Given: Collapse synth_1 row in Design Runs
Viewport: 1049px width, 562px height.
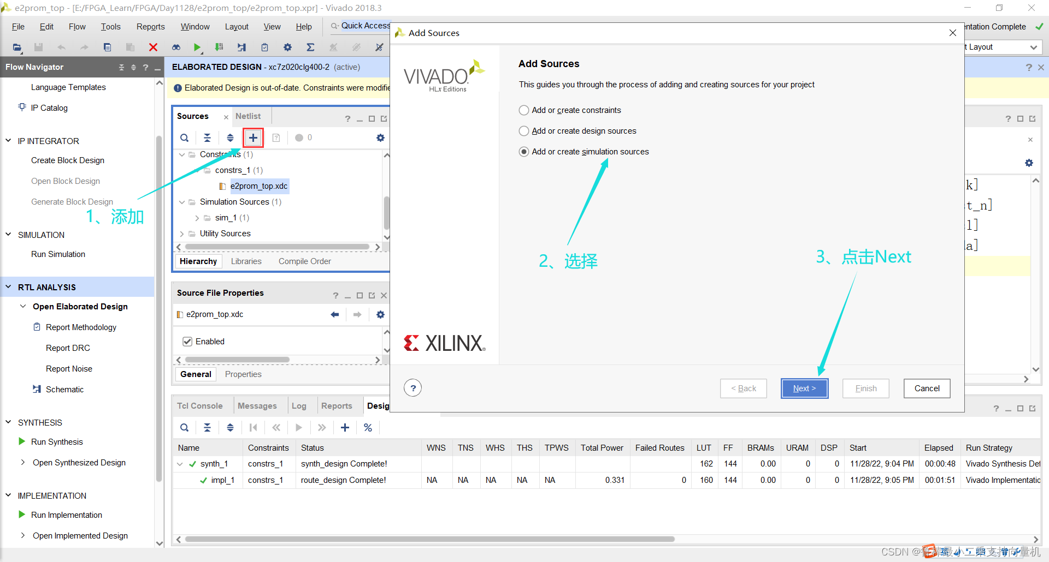Looking at the screenshot, I should point(180,464).
